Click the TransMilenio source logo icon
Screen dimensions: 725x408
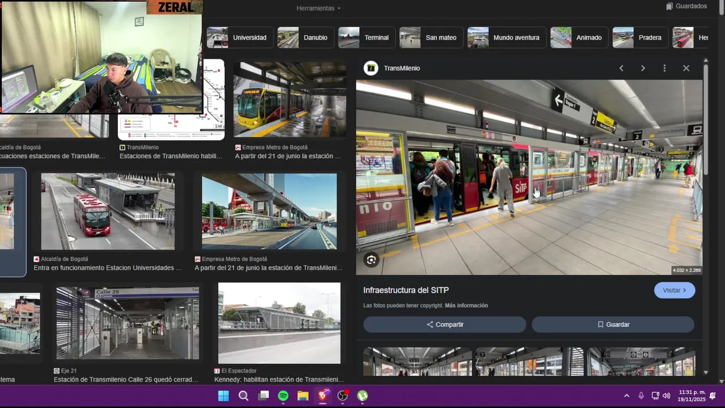tap(371, 68)
